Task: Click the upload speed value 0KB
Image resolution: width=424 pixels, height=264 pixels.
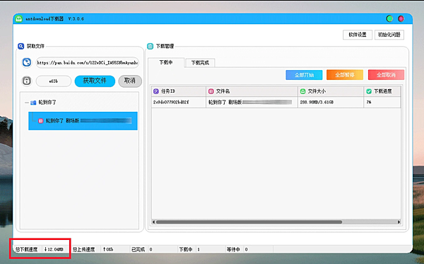Action: click(x=108, y=249)
